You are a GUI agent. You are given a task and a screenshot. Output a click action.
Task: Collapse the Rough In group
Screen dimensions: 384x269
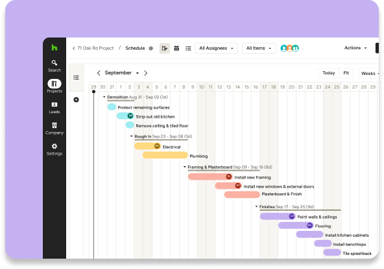point(131,136)
